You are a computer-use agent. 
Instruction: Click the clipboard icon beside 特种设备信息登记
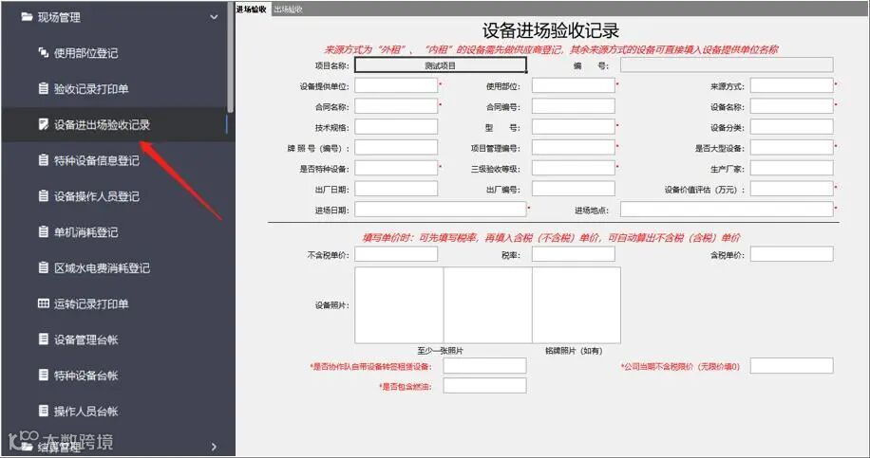point(44,160)
